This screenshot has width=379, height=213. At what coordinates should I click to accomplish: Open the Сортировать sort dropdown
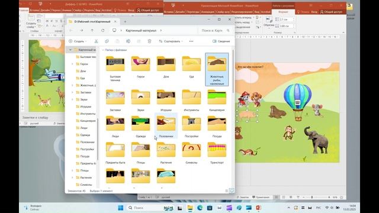click(x=171, y=41)
